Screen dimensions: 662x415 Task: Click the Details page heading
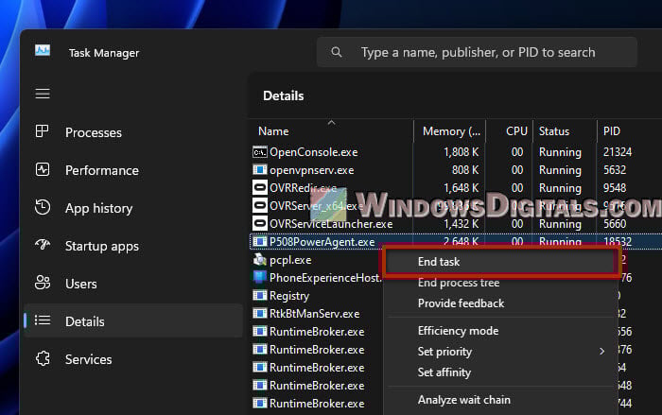[284, 95]
